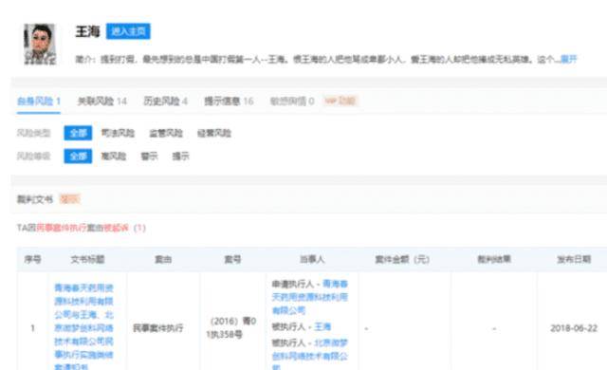Screen dimensions: 607x370
Task: Click the 裁判文书 section heading
Action: coord(35,199)
